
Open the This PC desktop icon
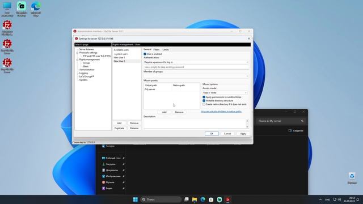coord(7,9)
